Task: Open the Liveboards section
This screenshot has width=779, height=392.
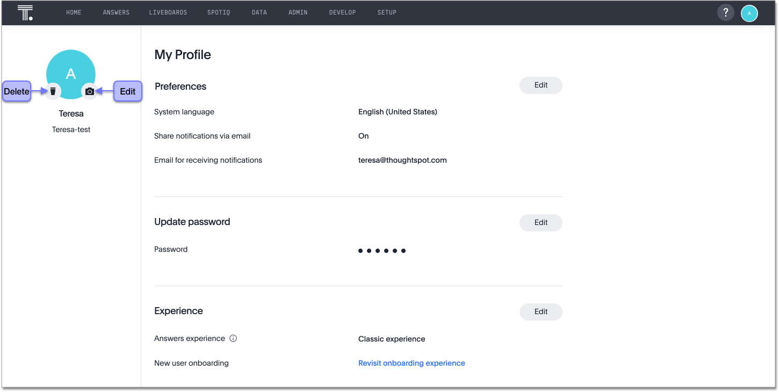Action: coord(168,12)
